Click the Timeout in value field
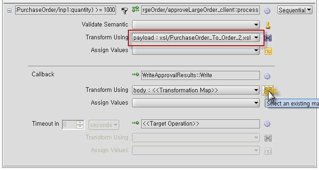This screenshot has height=170, width=319. (x=69, y=124)
